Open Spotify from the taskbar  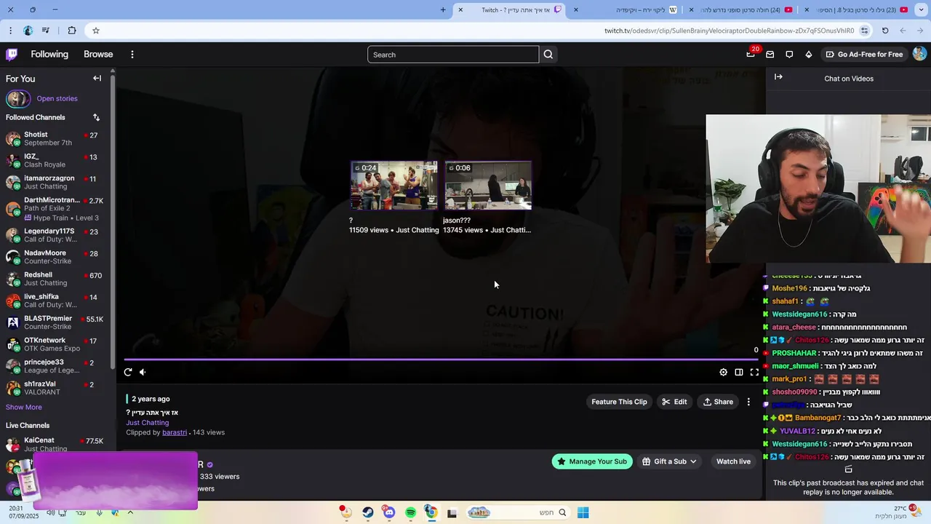tap(410, 512)
